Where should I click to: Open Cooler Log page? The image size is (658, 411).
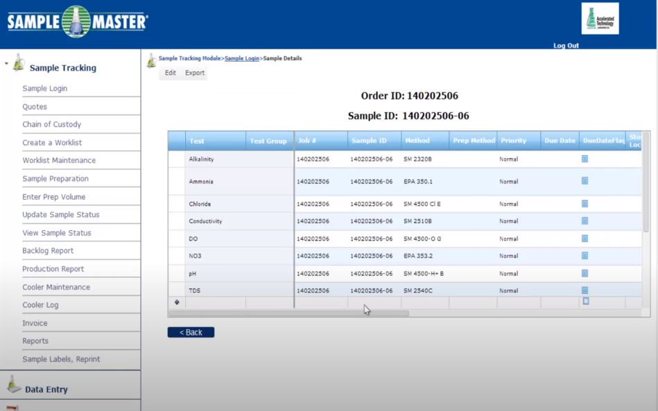(x=40, y=305)
